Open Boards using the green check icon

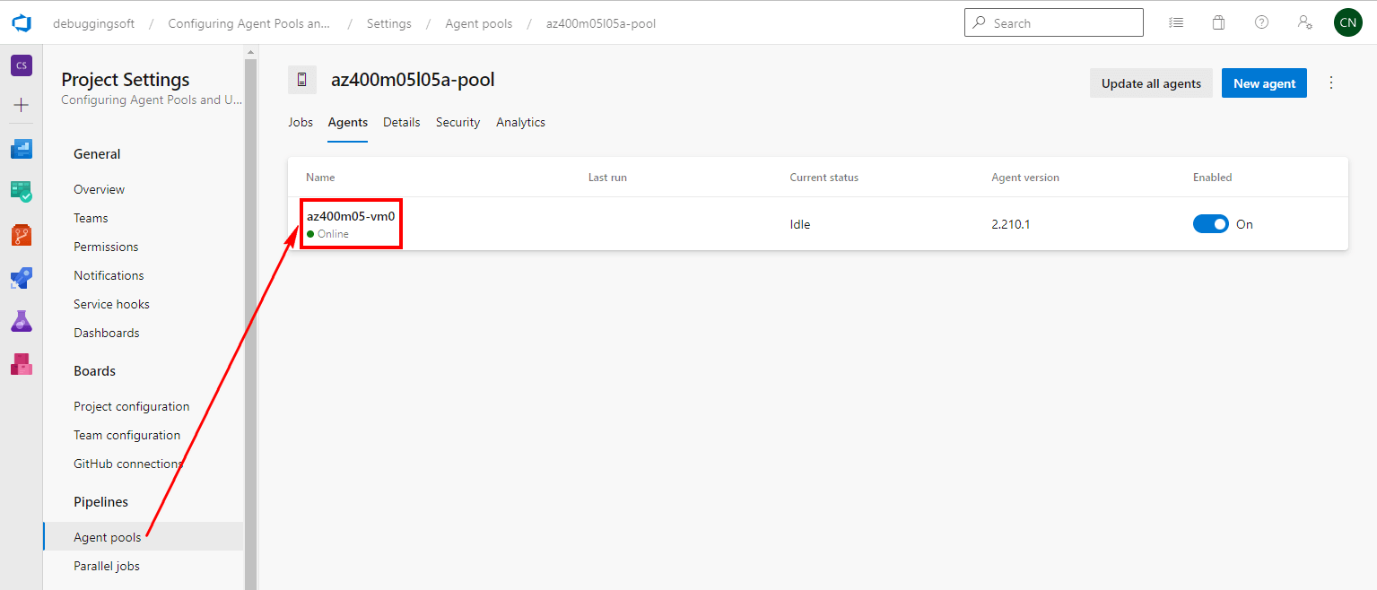pyautogui.click(x=21, y=191)
